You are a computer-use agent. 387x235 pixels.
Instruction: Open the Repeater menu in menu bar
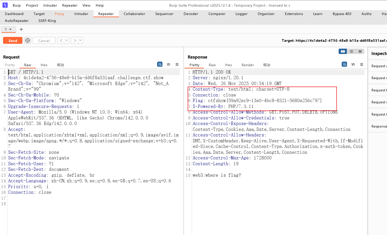70,5
